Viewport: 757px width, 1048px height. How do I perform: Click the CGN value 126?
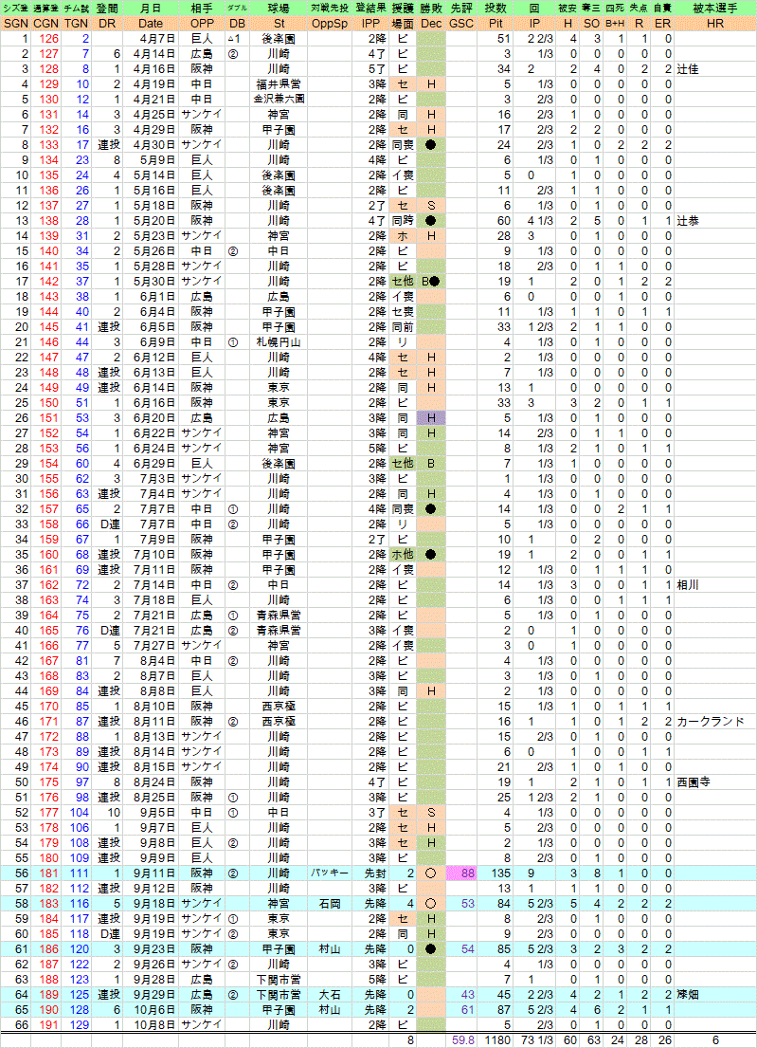click(48, 39)
